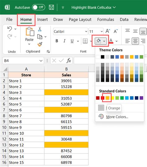Click Align Right icon

(143, 41)
